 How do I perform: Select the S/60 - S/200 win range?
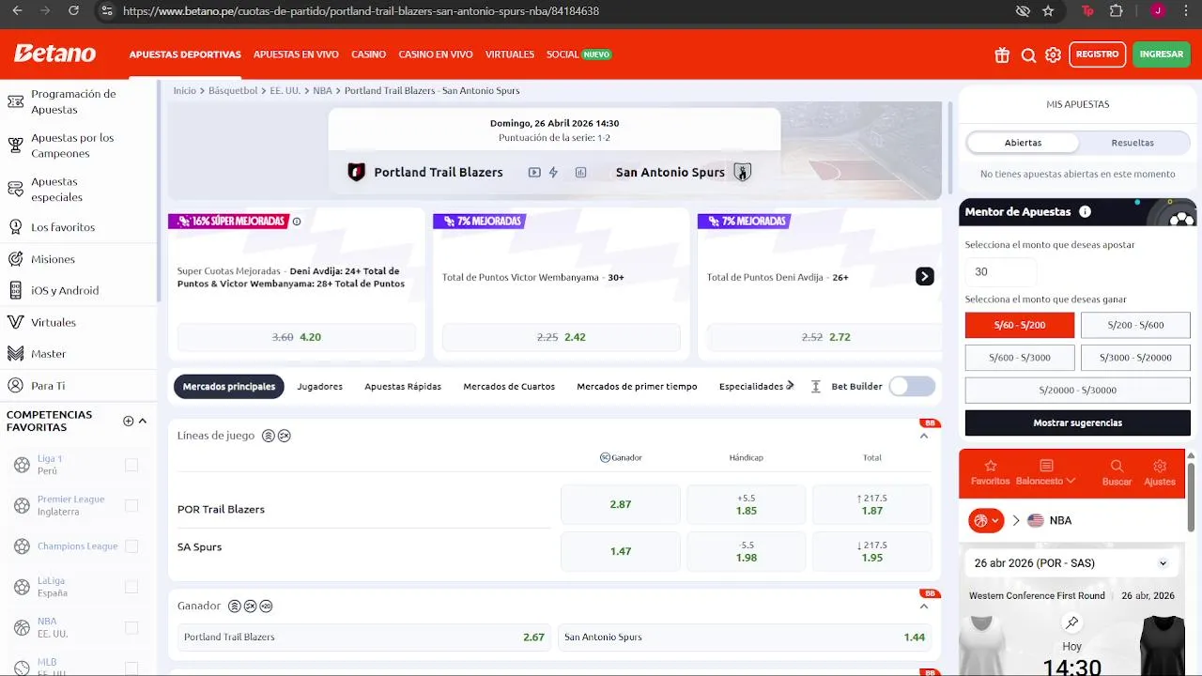(1019, 325)
